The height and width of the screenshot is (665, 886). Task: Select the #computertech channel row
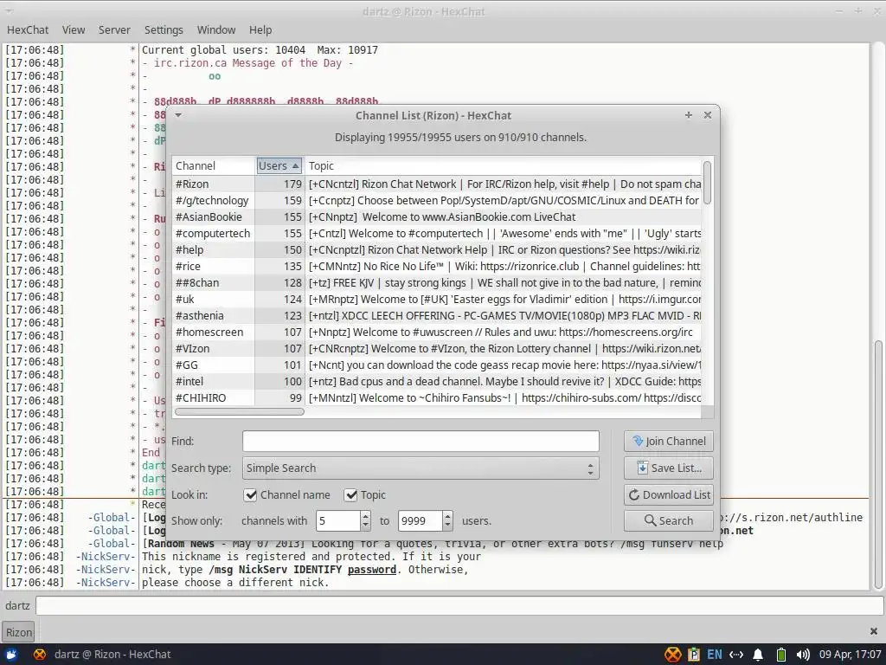[437, 234]
